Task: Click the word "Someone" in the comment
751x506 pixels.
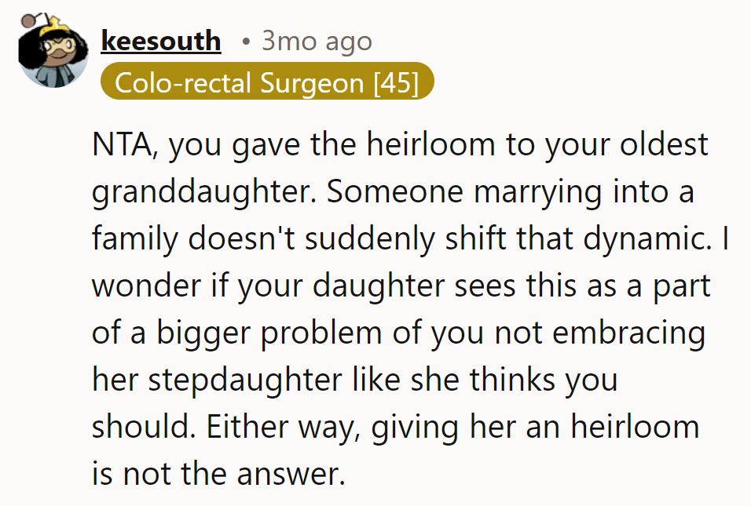Action: 384,193
